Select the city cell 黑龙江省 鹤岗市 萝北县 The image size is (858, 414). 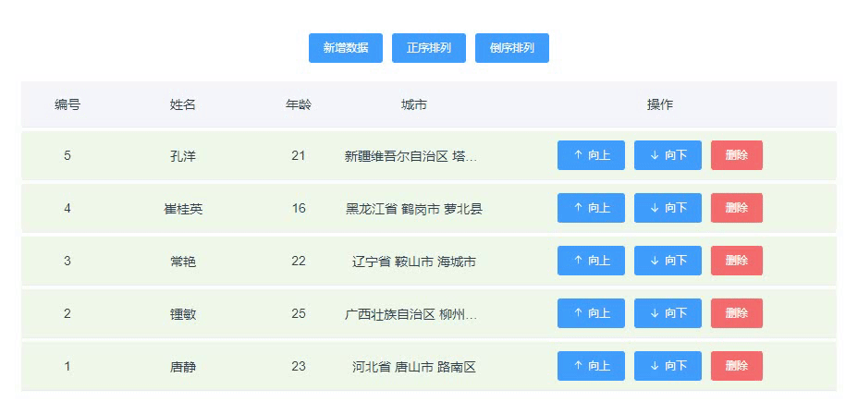pos(413,208)
